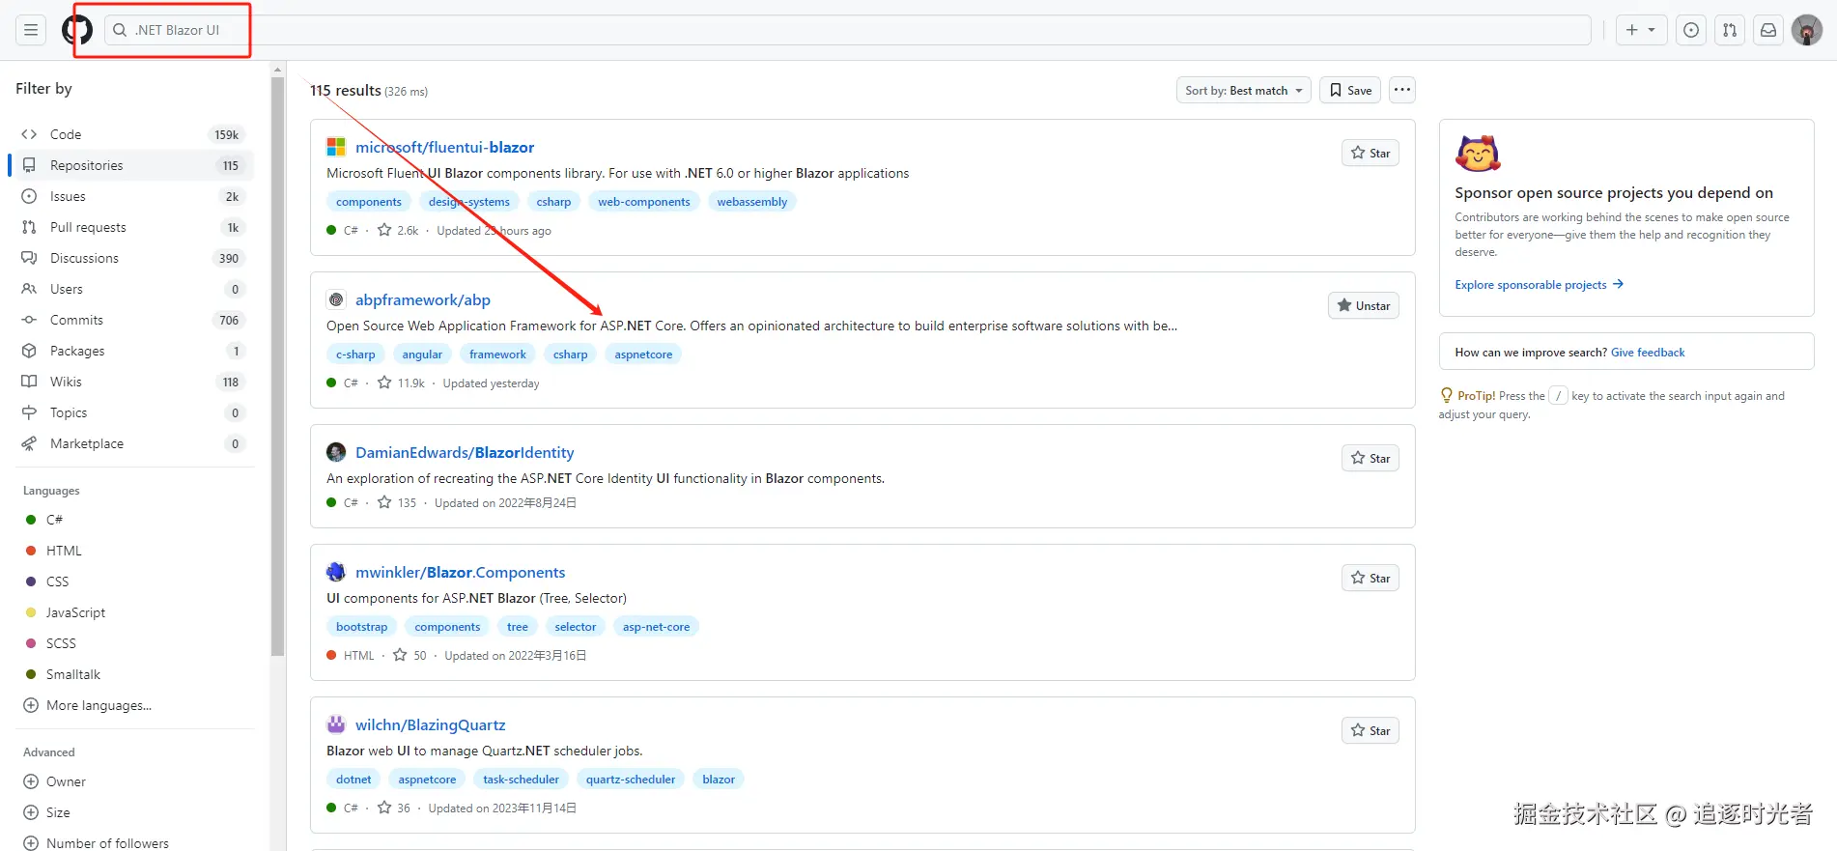Open microsoft/fluentui-blazor repository
Screen dimensions: 1837x851
tap(444, 147)
